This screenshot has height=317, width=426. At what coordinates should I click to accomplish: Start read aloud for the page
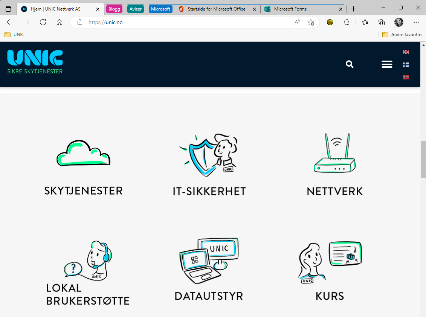pos(297,22)
